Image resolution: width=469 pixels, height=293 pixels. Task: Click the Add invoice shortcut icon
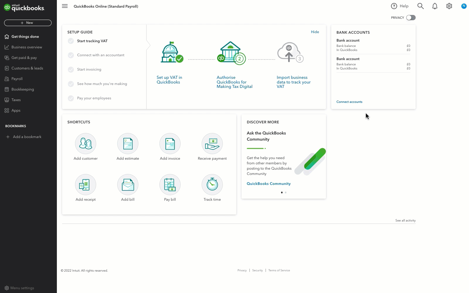[170, 144]
